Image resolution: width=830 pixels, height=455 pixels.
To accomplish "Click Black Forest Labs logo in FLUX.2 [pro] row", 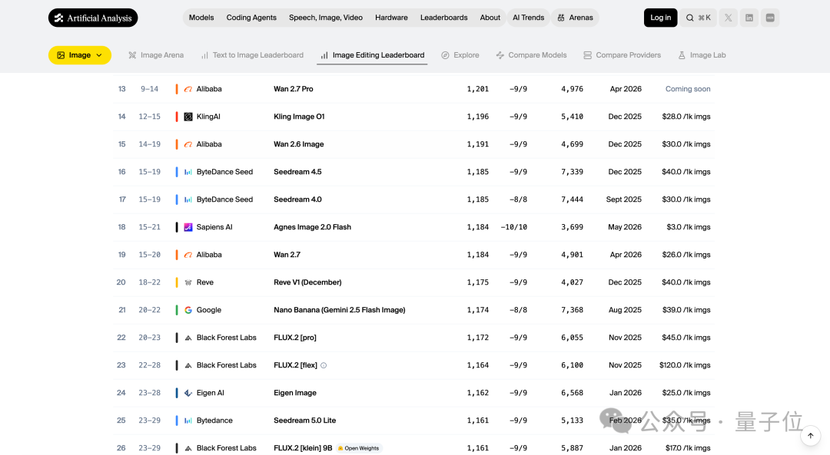I will pos(188,338).
